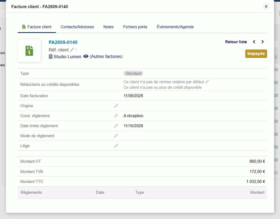The width and height of the screenshot is (280, 219).
Task: Go to next invoice arrow
Action: [263, 42]
